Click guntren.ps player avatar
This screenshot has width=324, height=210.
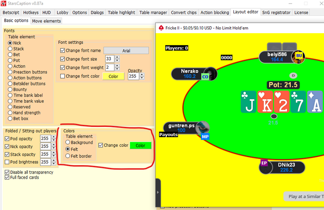pyautogui.click(x=203, y=128)
